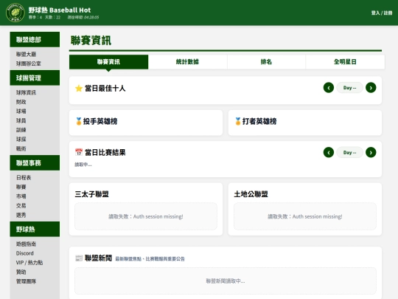Image resolution: width=398 pixels, height=299 pixels.
Task: Click the 聯盟事務 sidebar section header
Action: pyautogui.click(x=35, y=162)
